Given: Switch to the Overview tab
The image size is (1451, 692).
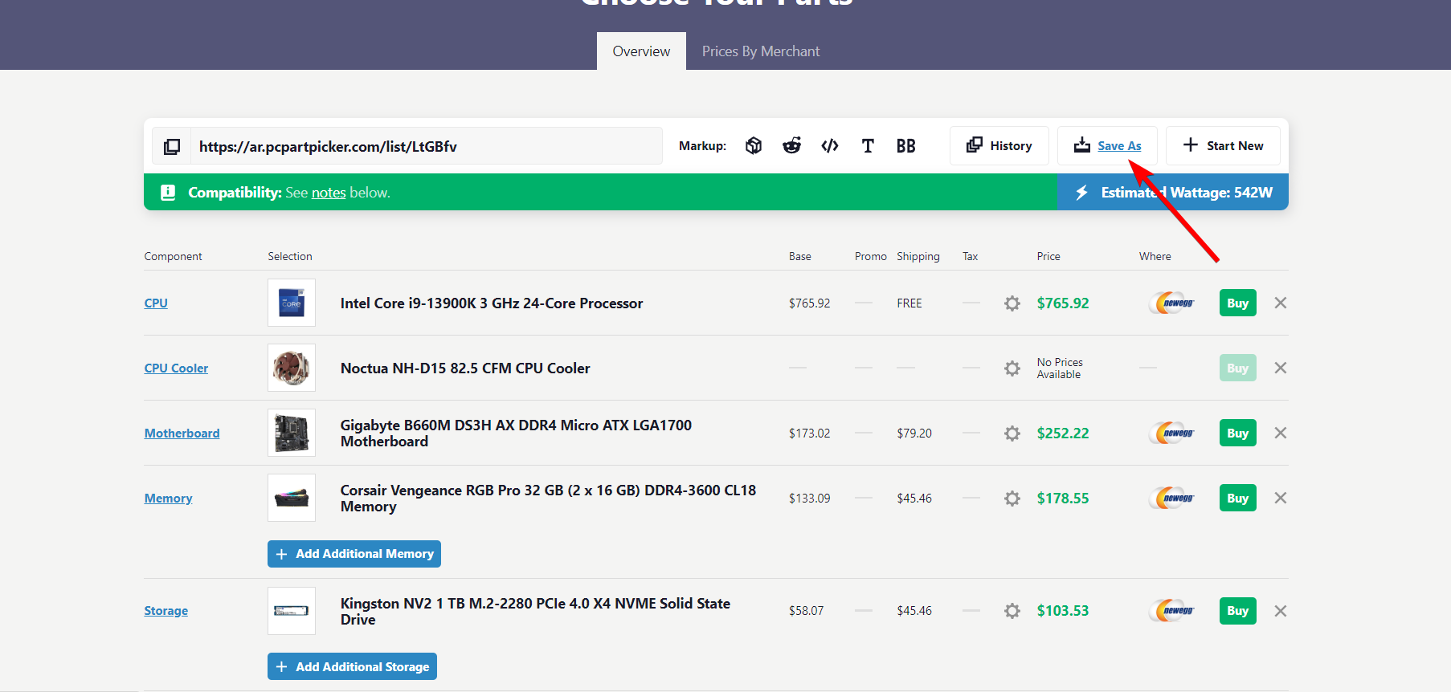Looking at the screenshot, I should 641,51.
